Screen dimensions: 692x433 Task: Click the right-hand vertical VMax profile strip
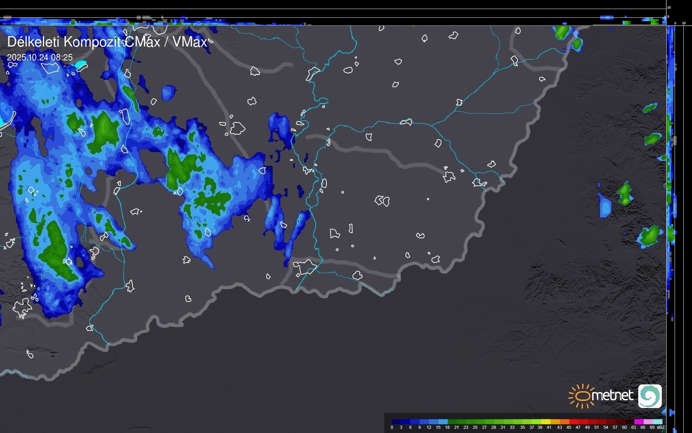coord(670,174)
